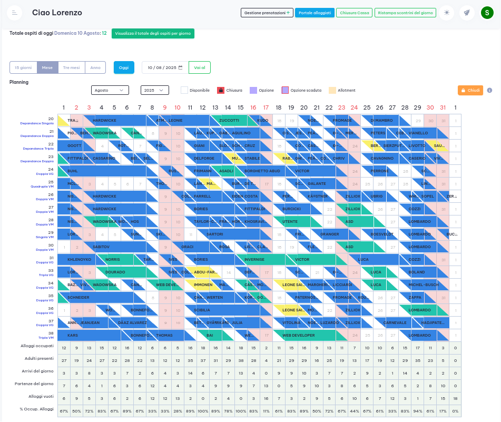Click the date input field 10/08/2025
Screen dimensions: 501x422
tap(161, 67)
